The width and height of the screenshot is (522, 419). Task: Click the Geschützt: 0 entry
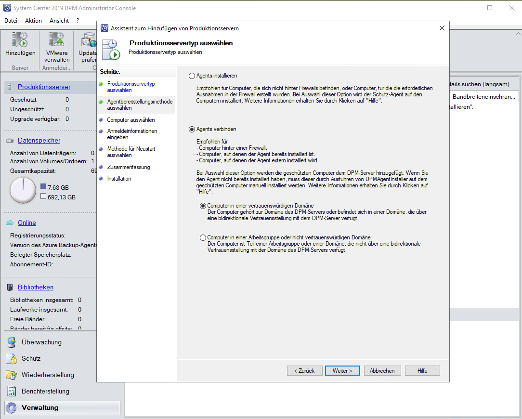(x=39, y=100)
